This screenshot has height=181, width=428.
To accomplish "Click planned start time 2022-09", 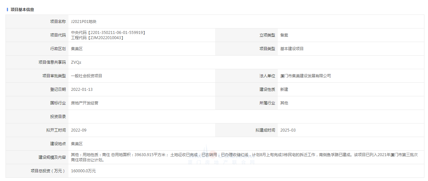I will coord(79,130).
